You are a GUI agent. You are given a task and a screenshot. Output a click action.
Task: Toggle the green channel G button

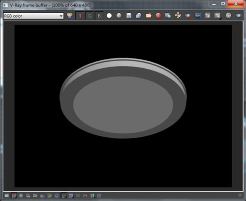click(90, 16)
